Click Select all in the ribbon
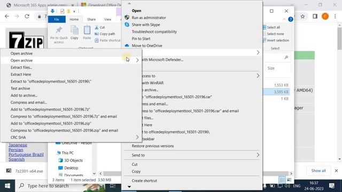 (271, 27)
